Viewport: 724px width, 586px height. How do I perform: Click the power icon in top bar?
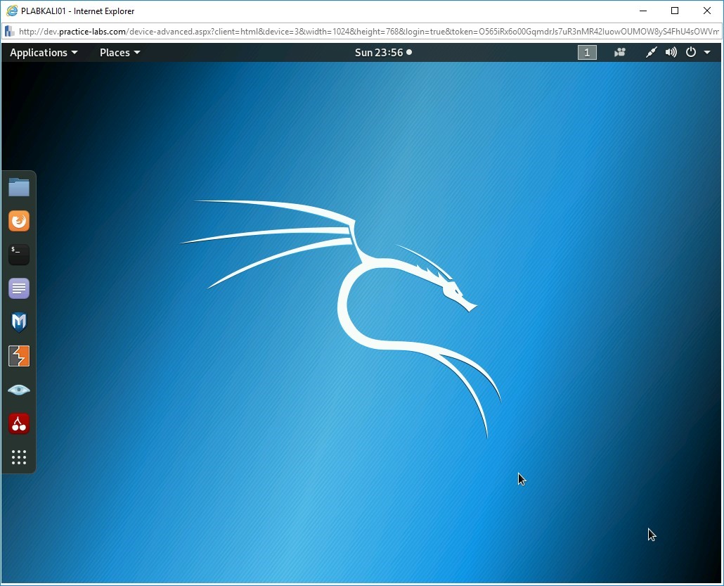[691, 53]
